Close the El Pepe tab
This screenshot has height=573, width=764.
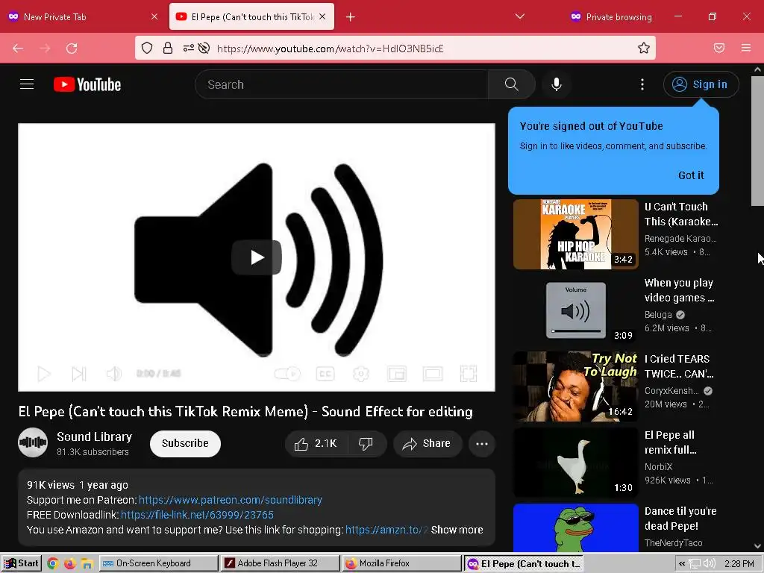[x=322, y=16]
